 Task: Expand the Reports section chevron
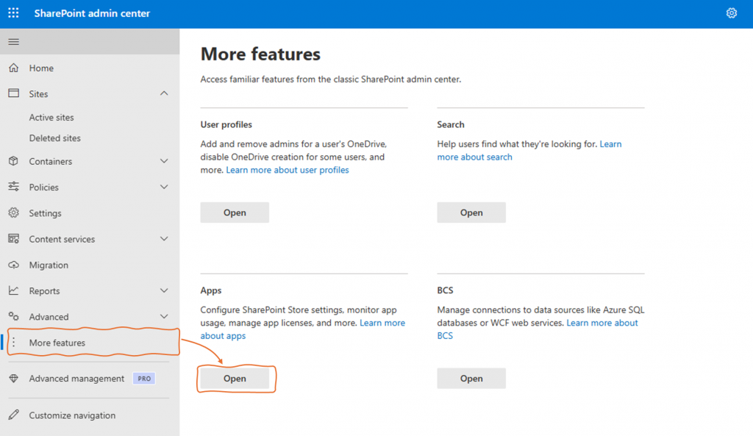coord(164,291)
